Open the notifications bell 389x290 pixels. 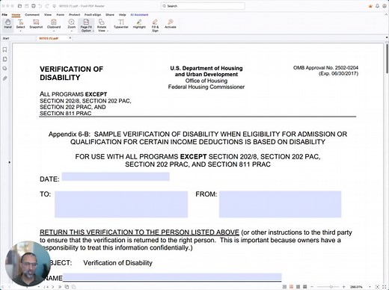tap(377, 6)
